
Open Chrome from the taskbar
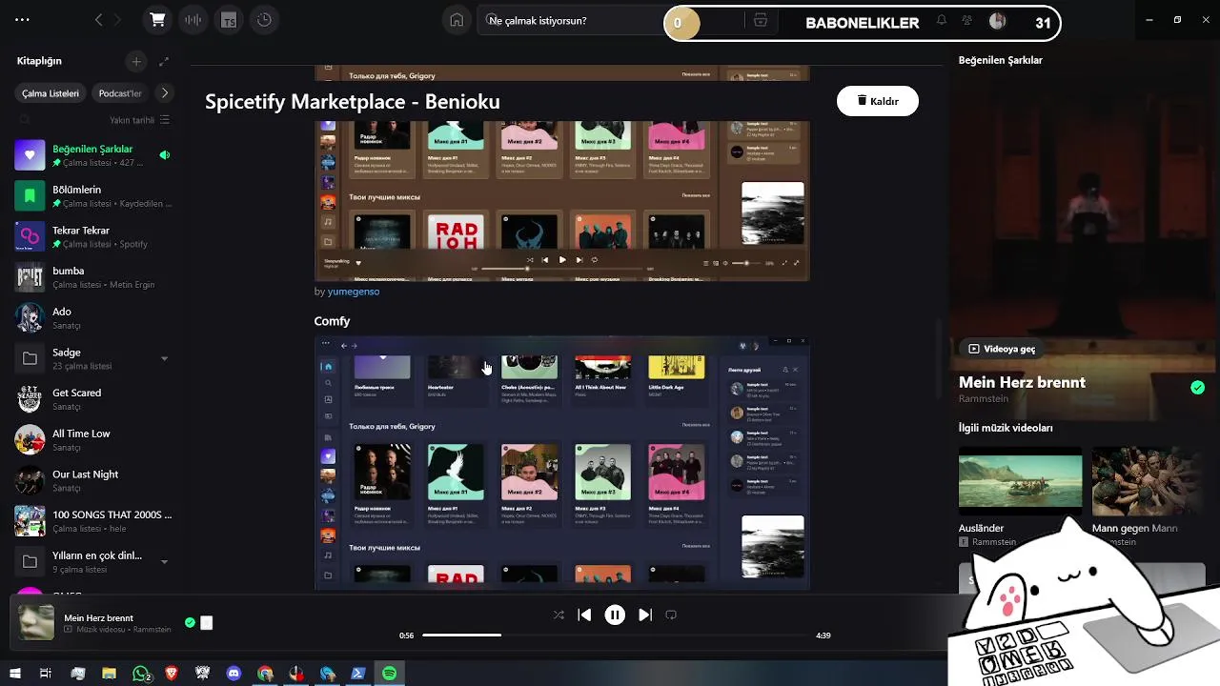click(265, 674)
